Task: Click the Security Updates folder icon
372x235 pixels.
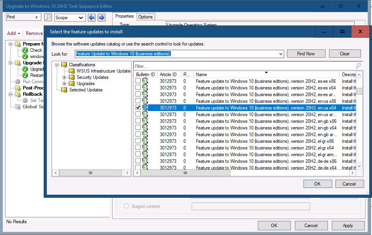Action: coord(72,77)
